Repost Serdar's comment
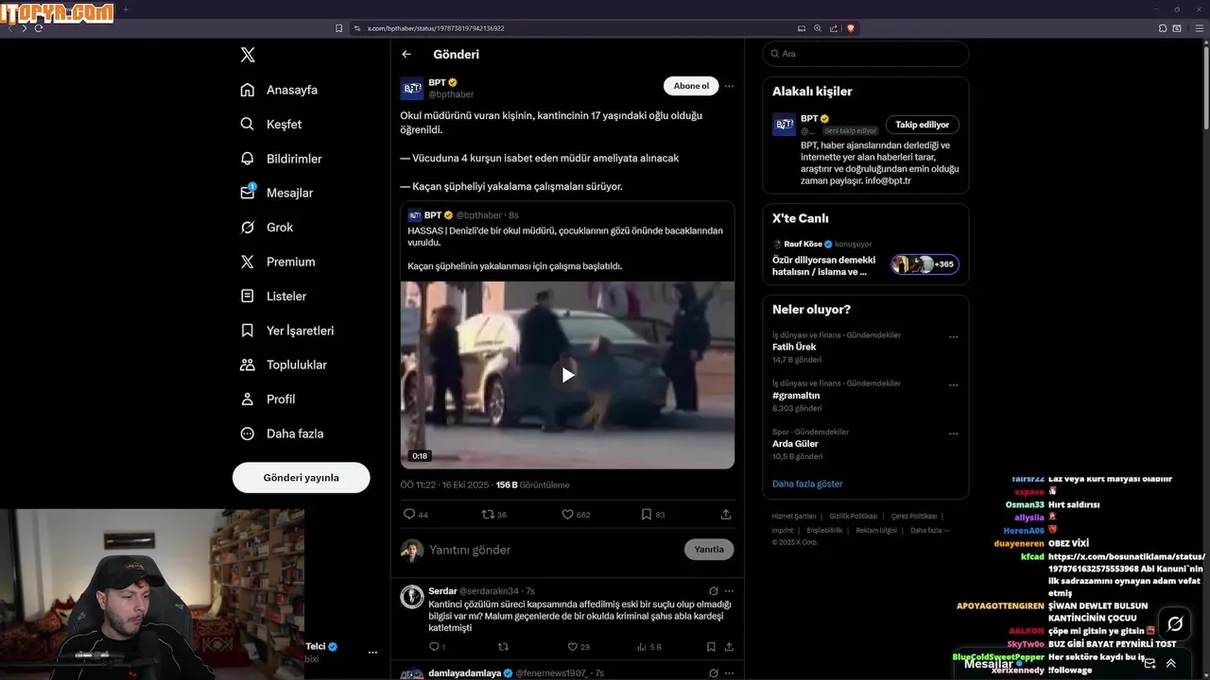This screenshot has width=1210, height=680. [x=503, y=647]
